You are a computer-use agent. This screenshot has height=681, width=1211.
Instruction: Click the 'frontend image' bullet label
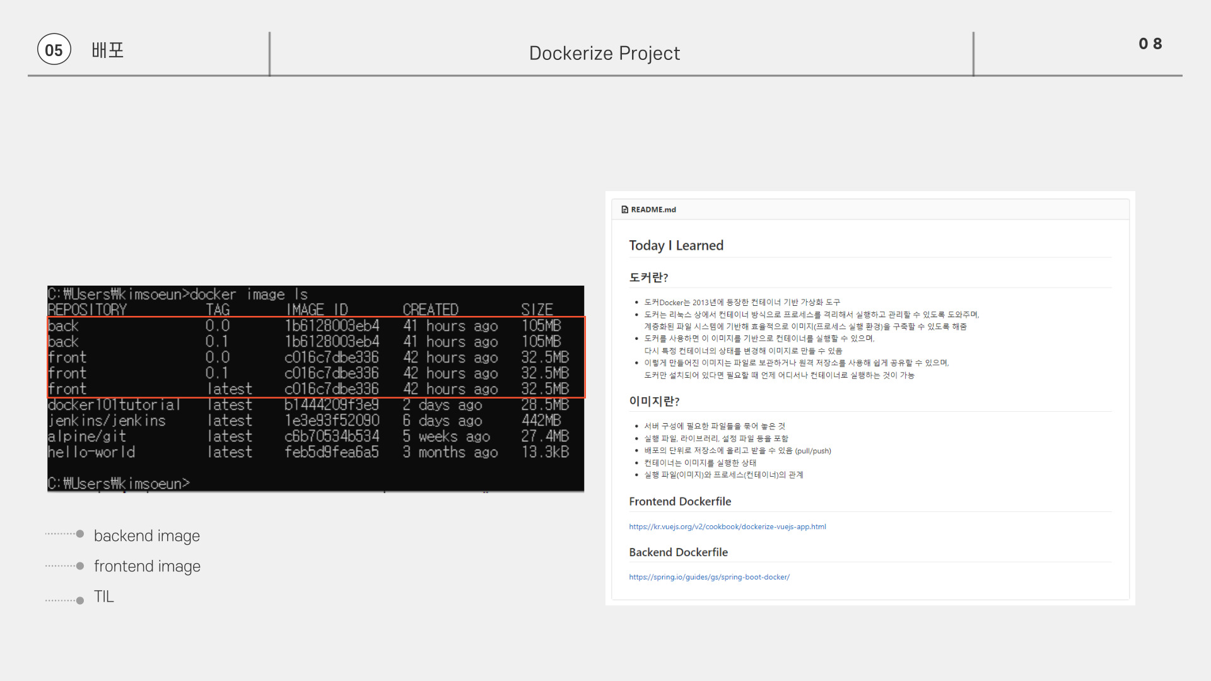coord(147,566)
